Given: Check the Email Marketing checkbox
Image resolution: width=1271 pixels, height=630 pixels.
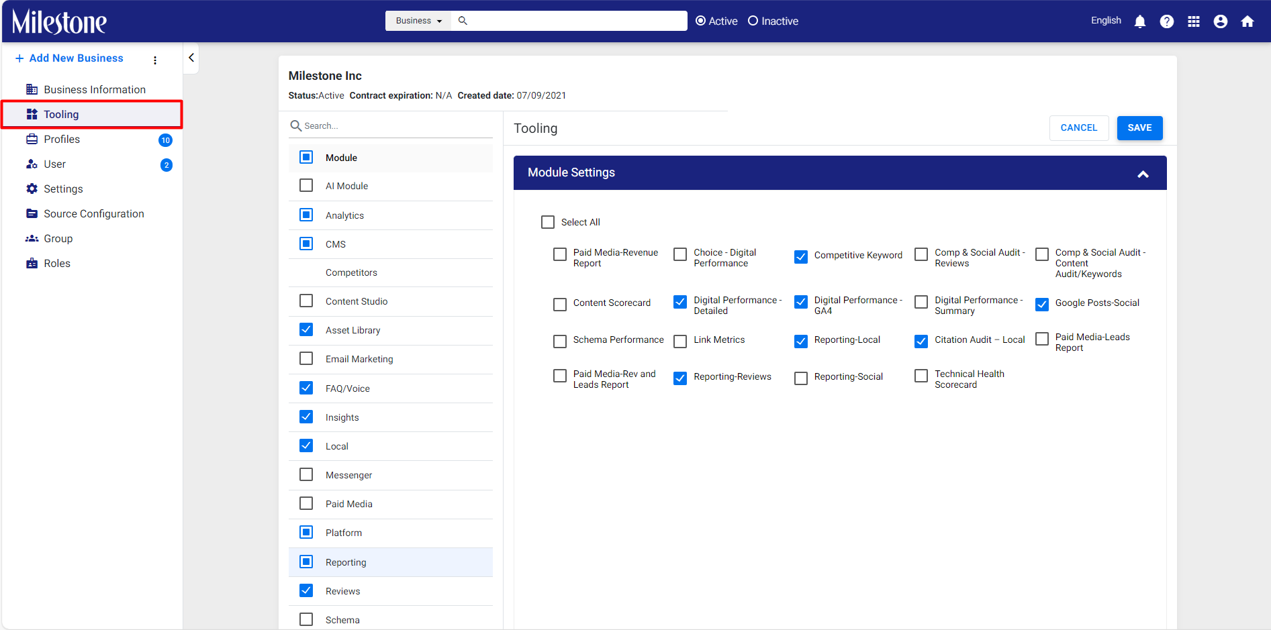Looking at the screenshot, I should coord(306,358).
